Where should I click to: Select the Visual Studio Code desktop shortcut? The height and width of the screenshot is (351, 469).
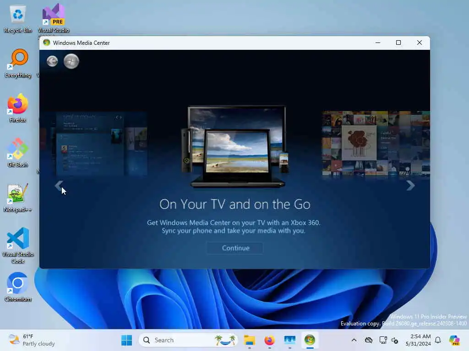point(18,245)
